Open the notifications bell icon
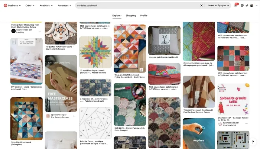Screen dimensions: 260x149 (x=235, y=6)
